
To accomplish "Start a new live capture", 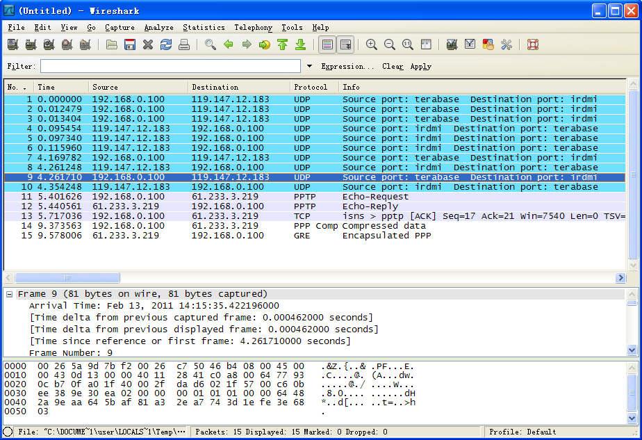I will tap(49, 44).
